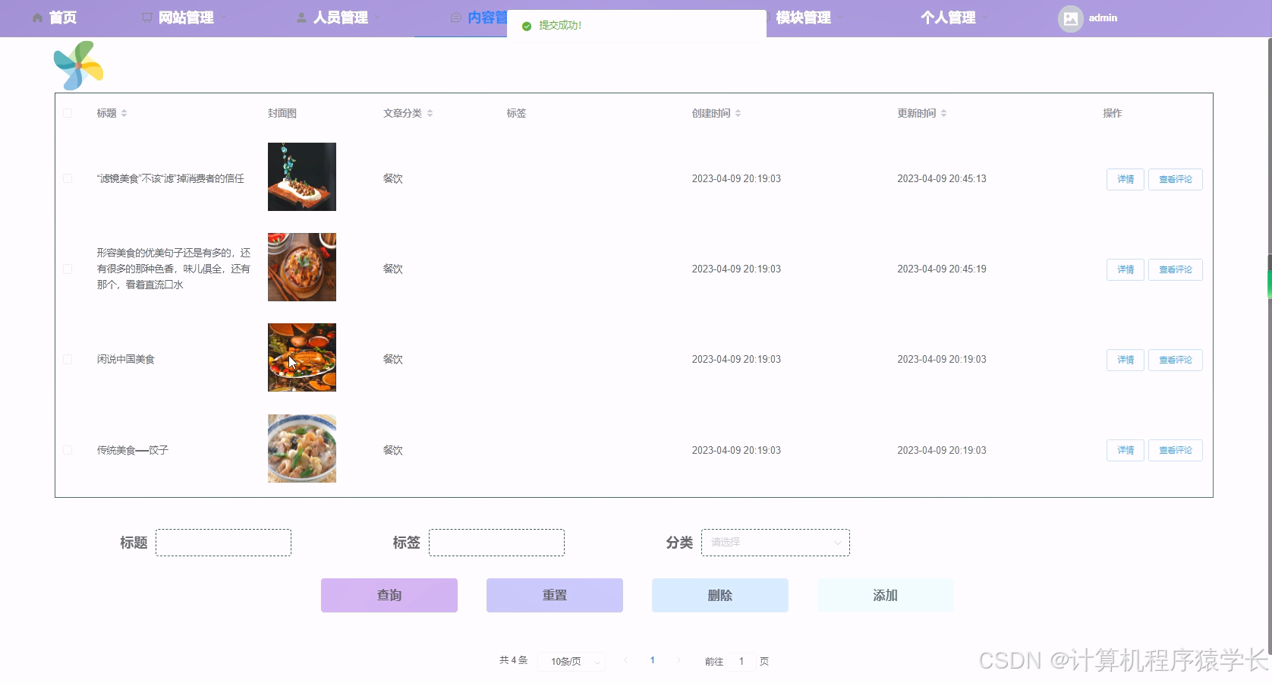Expand the 模块管理 menu chevron
The image size is (1272, 683).
[841, 17]
